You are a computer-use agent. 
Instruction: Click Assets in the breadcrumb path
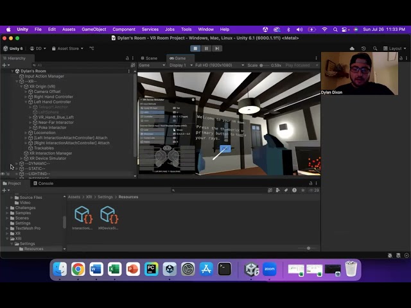coord(74,197)
